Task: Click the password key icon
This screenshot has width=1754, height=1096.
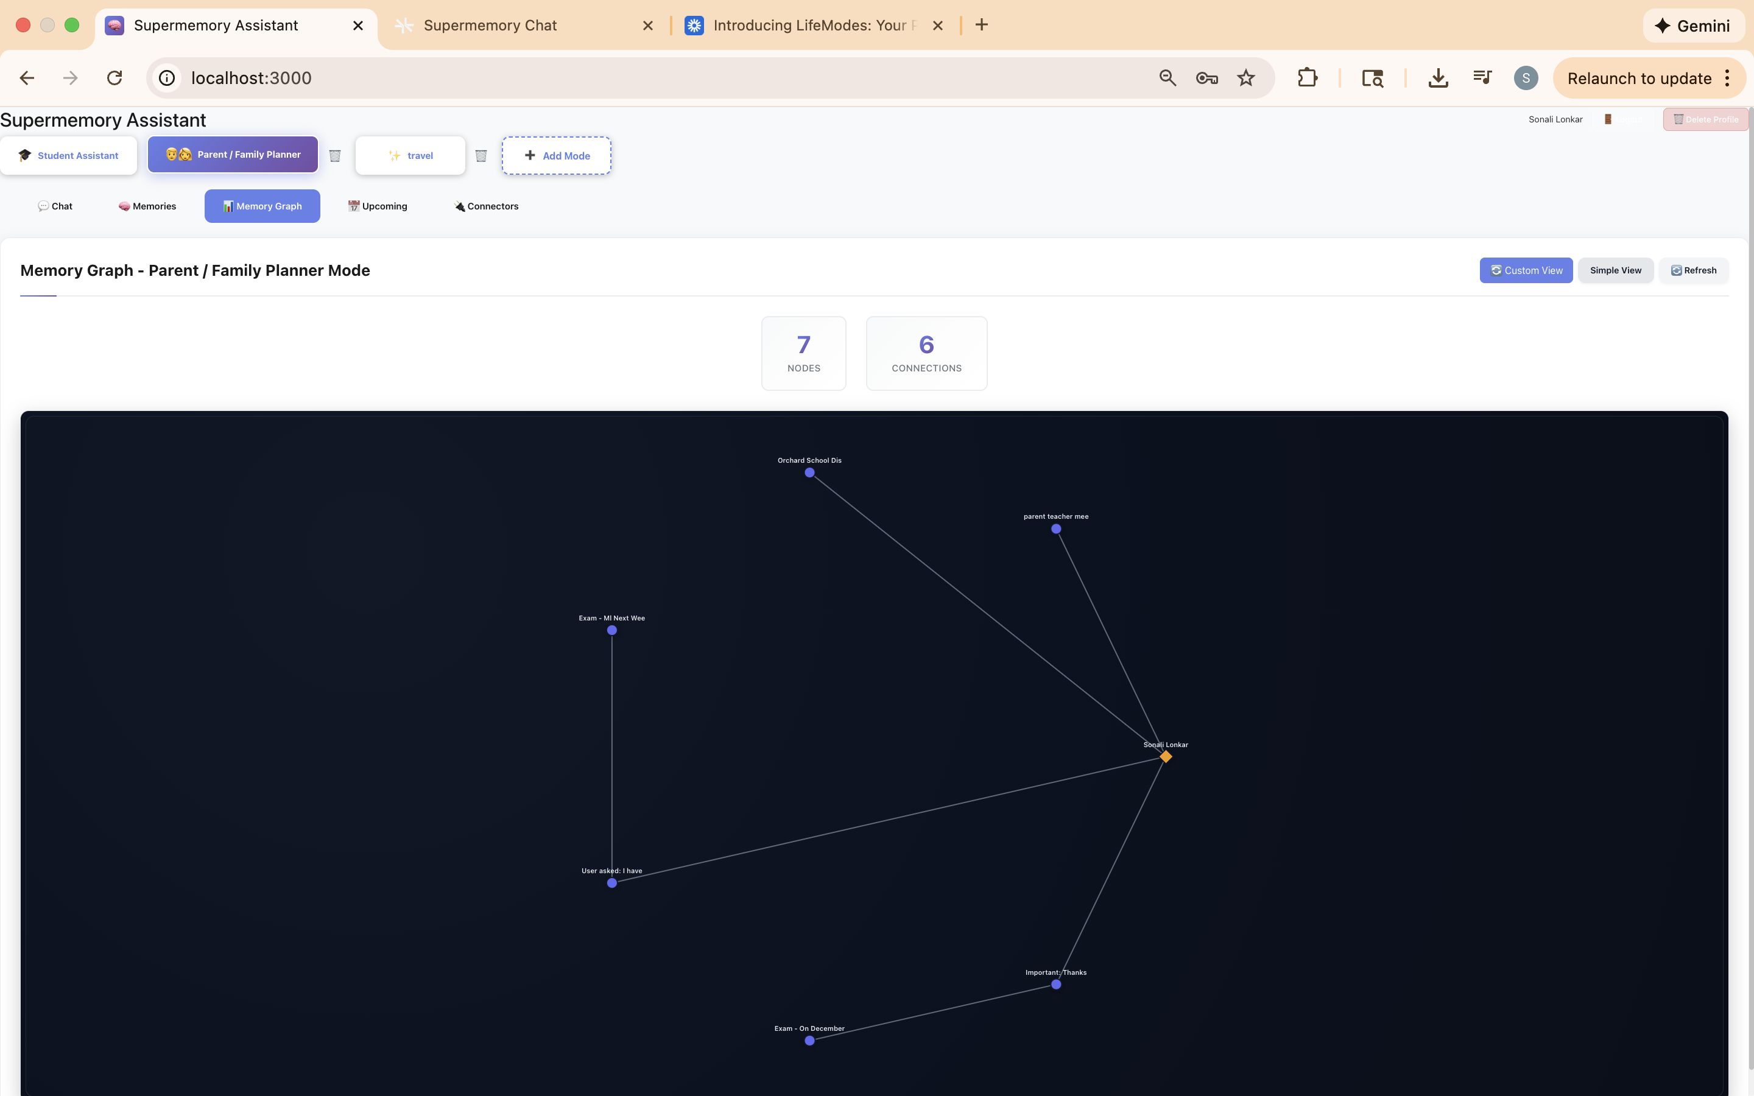Action: 1206,77
